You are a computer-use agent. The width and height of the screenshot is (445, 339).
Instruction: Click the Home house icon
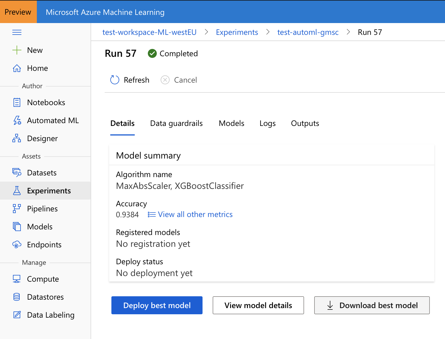[17, 68]
